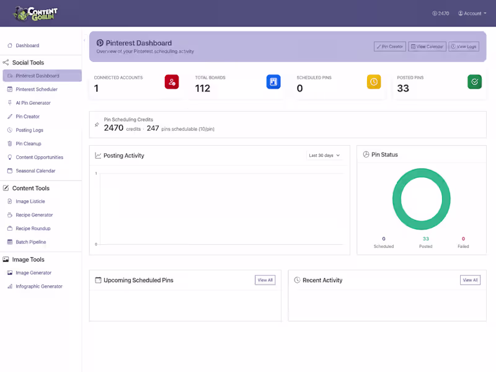Click the Content Tools edit icon

(6, 188)
